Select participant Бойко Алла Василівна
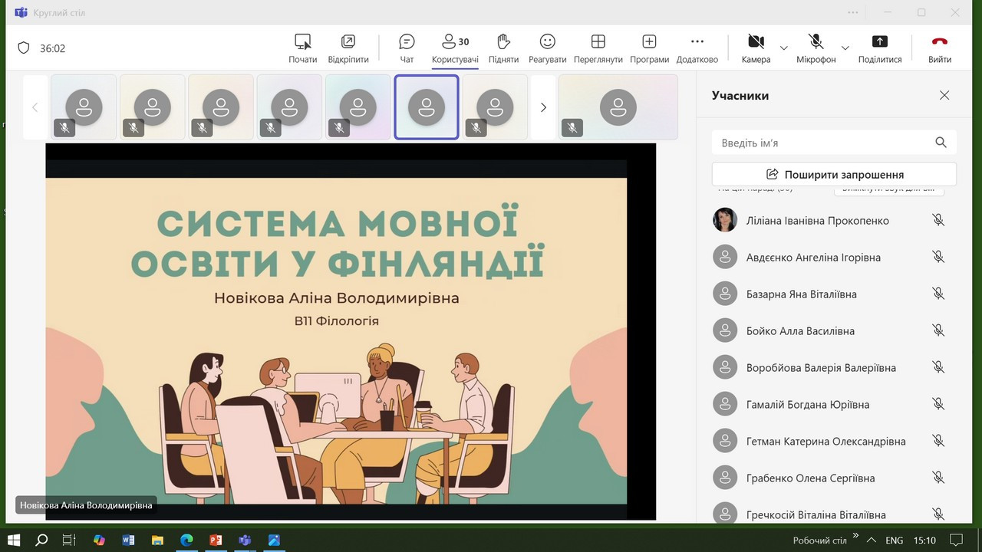982x552 pixels. [x=800, y=331]
